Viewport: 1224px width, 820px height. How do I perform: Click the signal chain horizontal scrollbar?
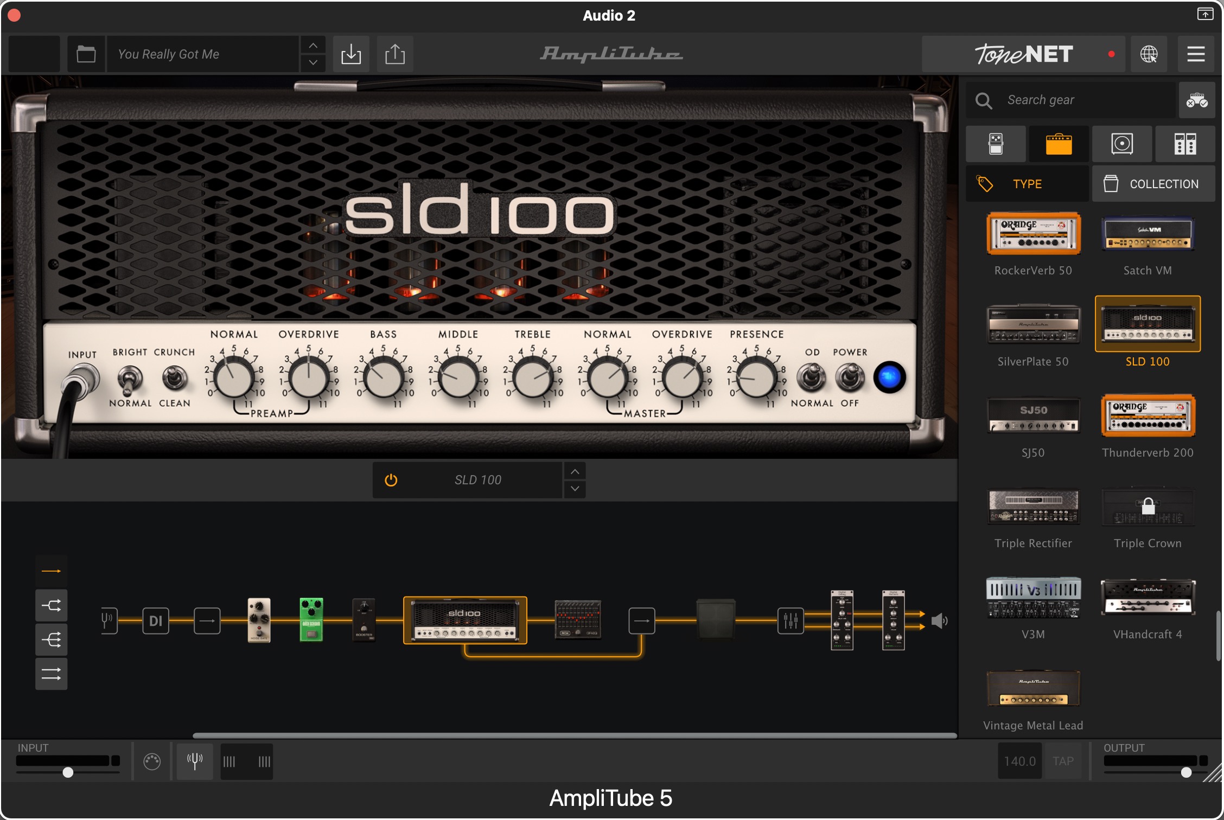click(x=575, y=735)
